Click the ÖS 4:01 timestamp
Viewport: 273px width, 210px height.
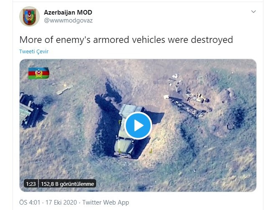coord(30,202)
